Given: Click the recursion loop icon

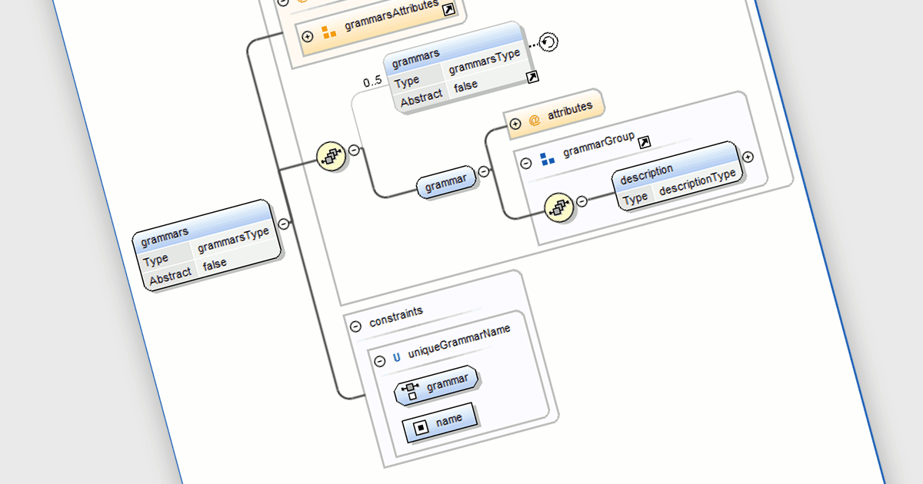Looking at the screenshot, I should click(548, 42).
